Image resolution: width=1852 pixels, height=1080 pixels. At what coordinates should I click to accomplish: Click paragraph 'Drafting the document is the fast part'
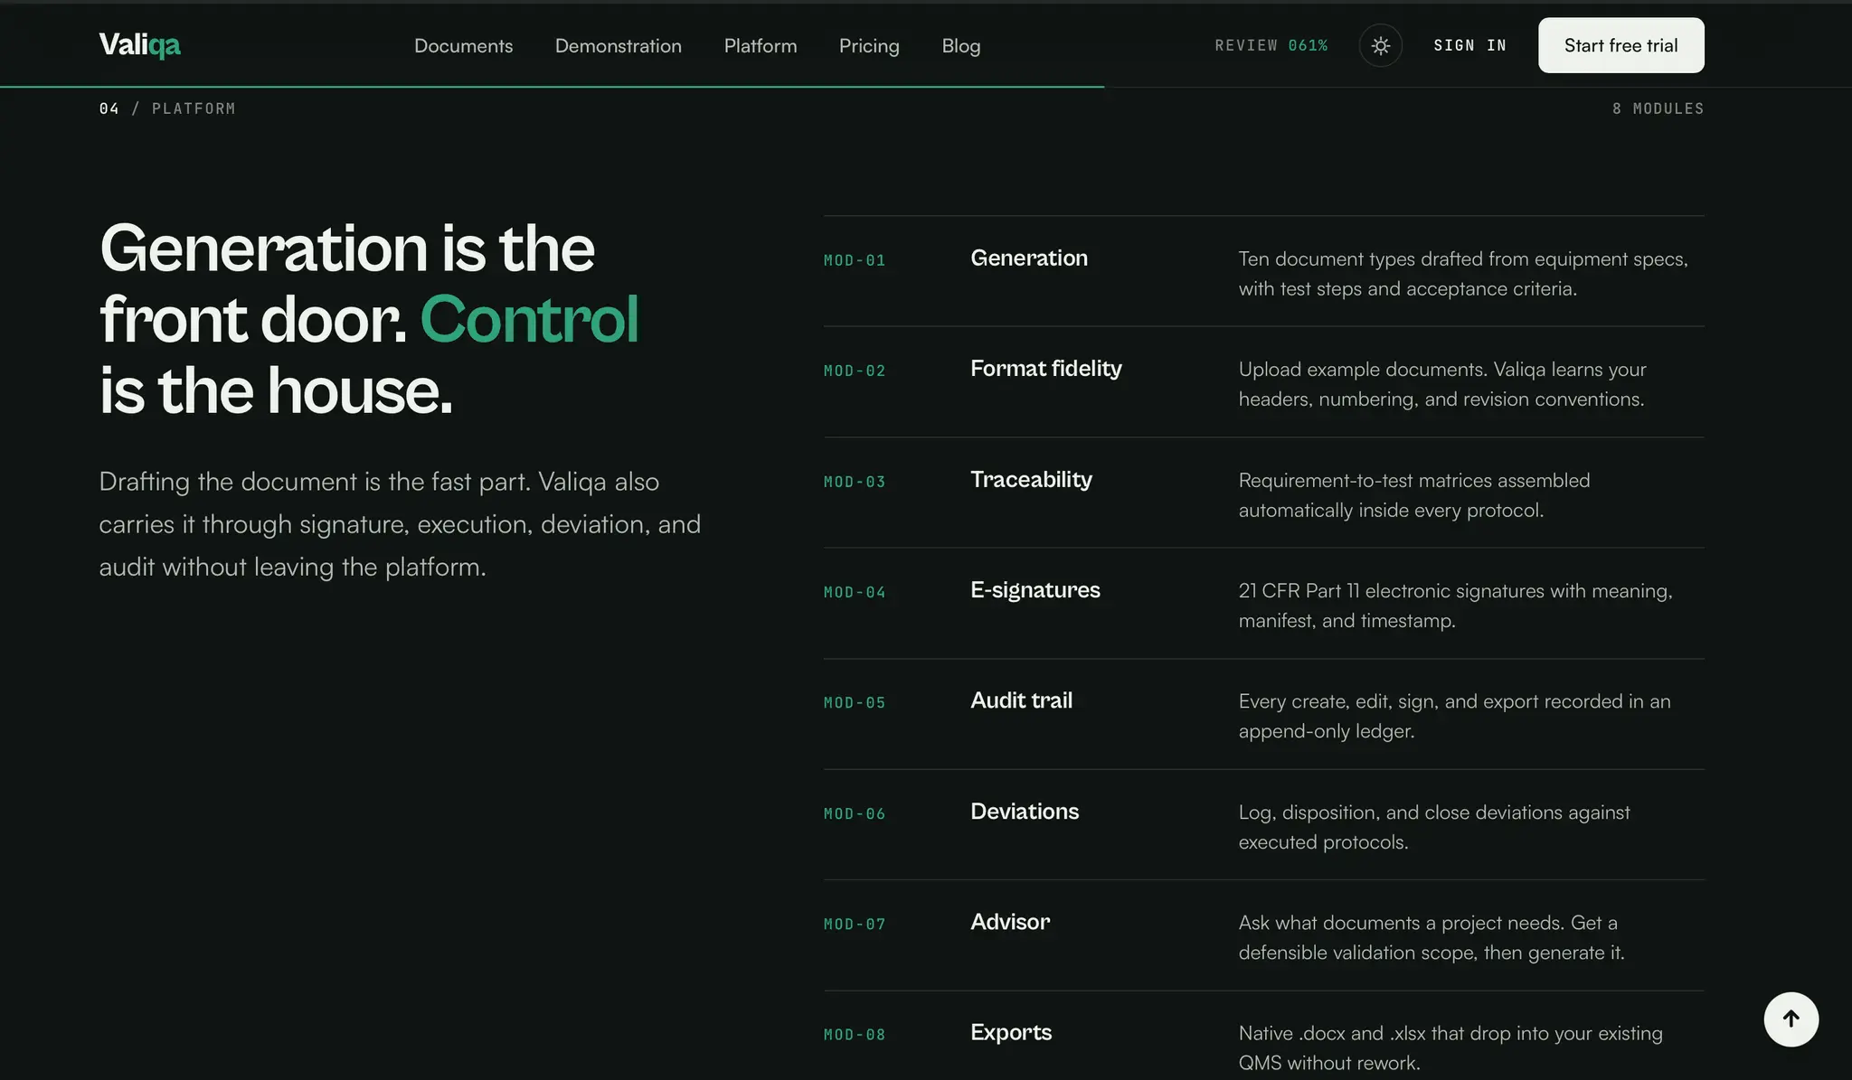point(400,523)
